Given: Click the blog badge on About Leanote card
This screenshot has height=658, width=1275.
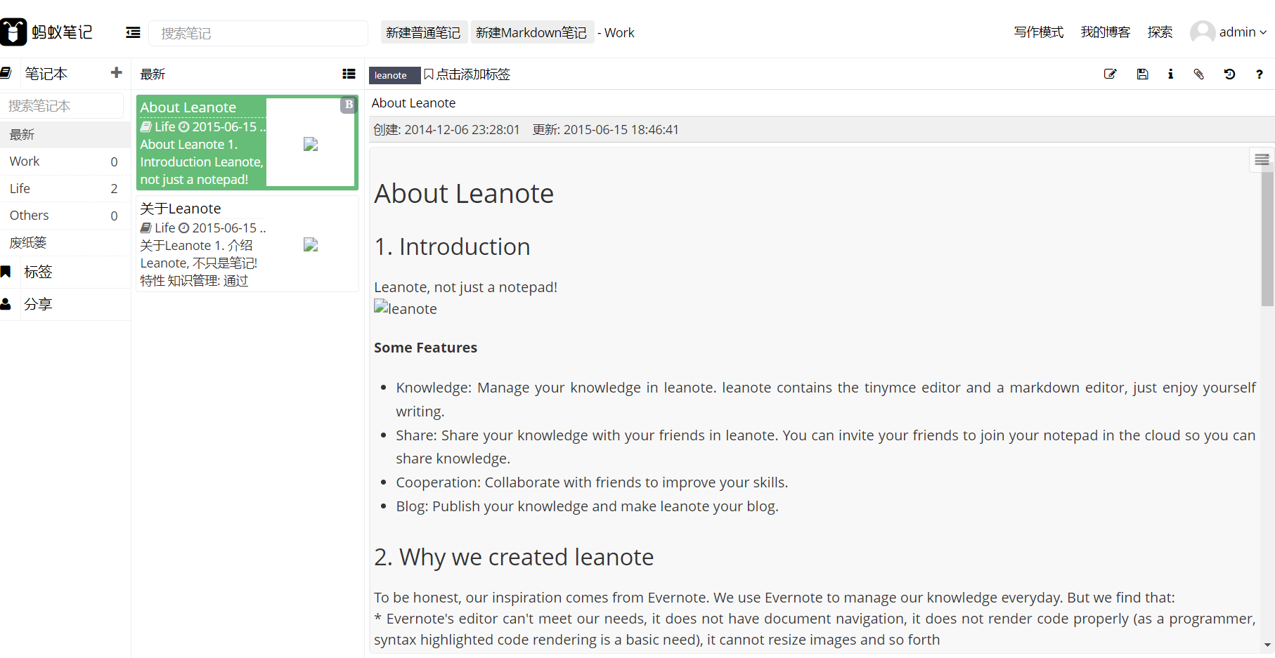Looking at the screenshot, I should (x=349, y=105).
